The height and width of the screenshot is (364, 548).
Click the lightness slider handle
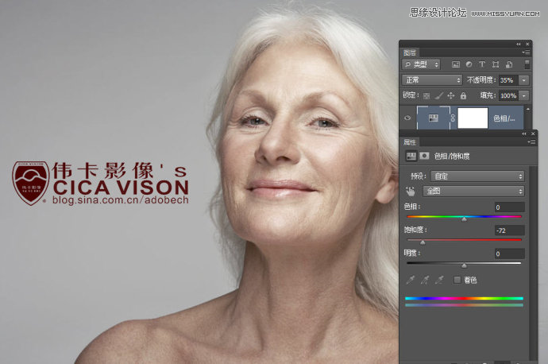[464, 265]
